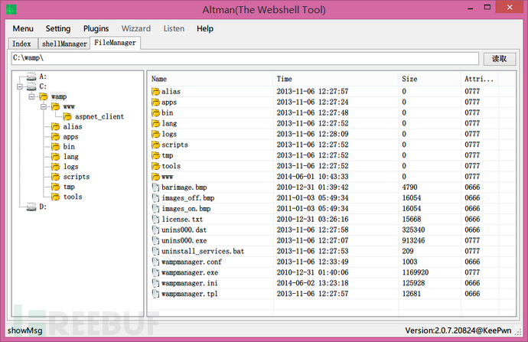Click the wampmanager.tpl file icon
528x342 pixels.
click(155, 294)
